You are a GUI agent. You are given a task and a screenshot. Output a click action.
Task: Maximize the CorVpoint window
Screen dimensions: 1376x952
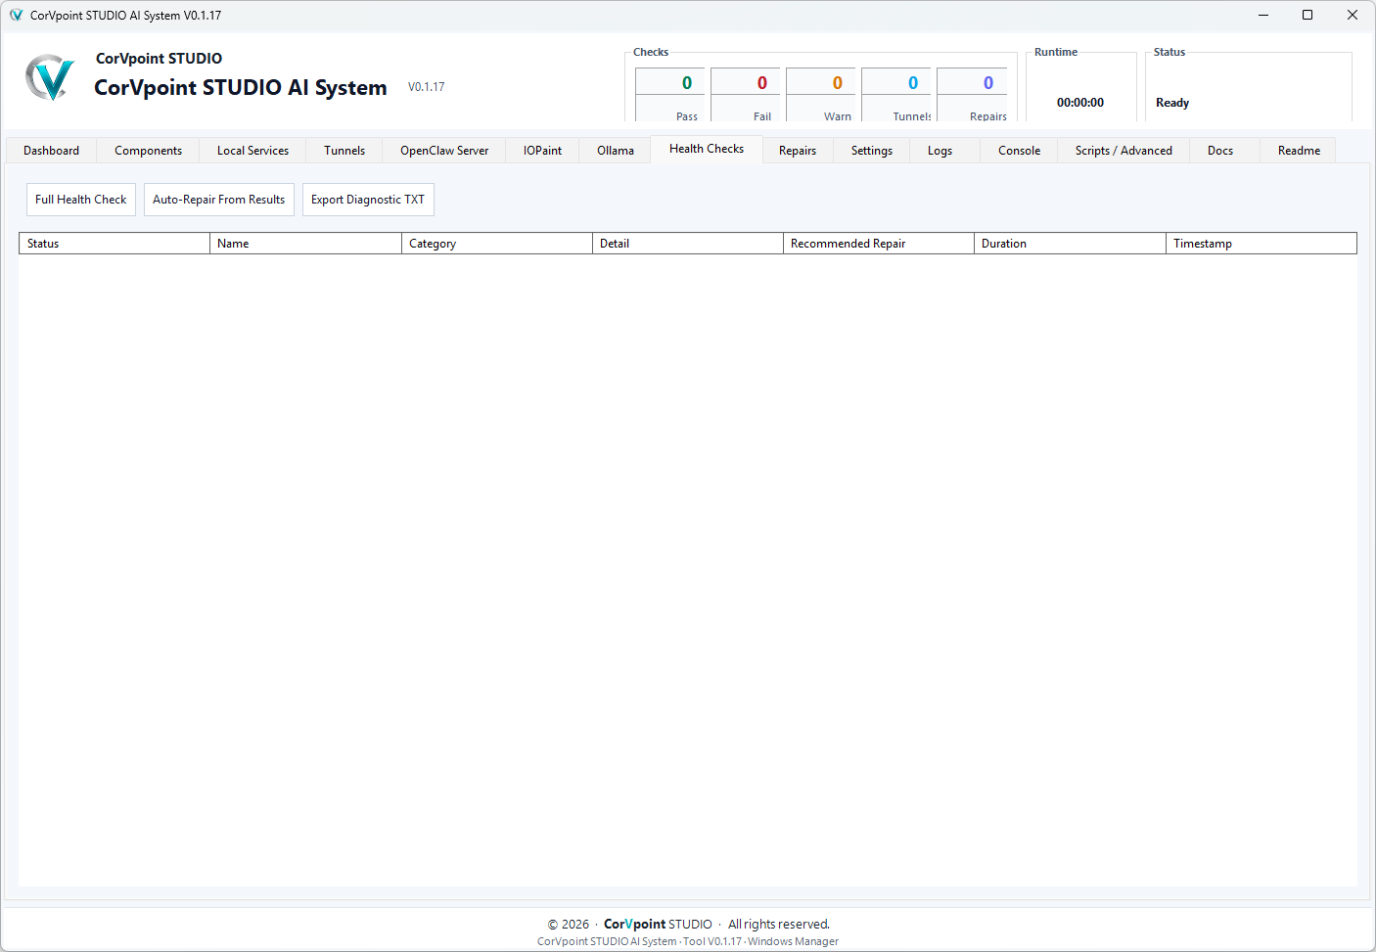(1307, 15)
